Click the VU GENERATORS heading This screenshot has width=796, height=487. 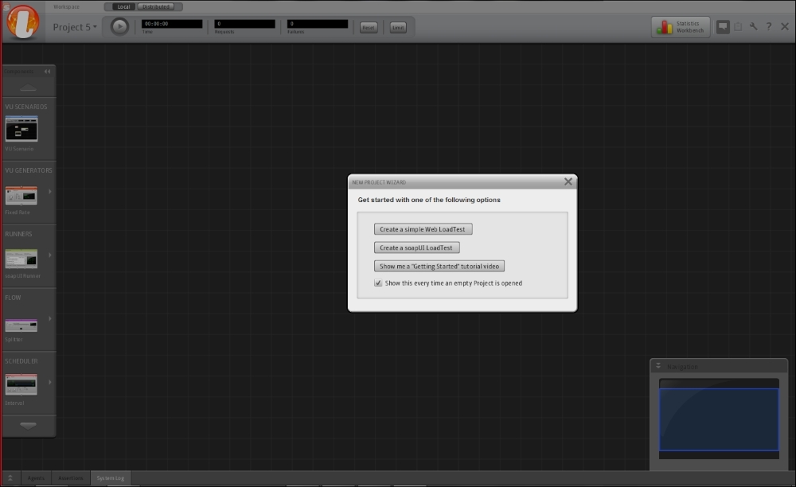pos(29,170)
